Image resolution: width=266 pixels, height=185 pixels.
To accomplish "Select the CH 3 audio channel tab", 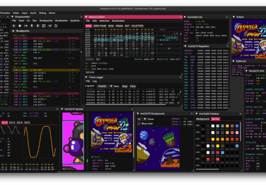I will pyautogui.click(x=12, y=123).
